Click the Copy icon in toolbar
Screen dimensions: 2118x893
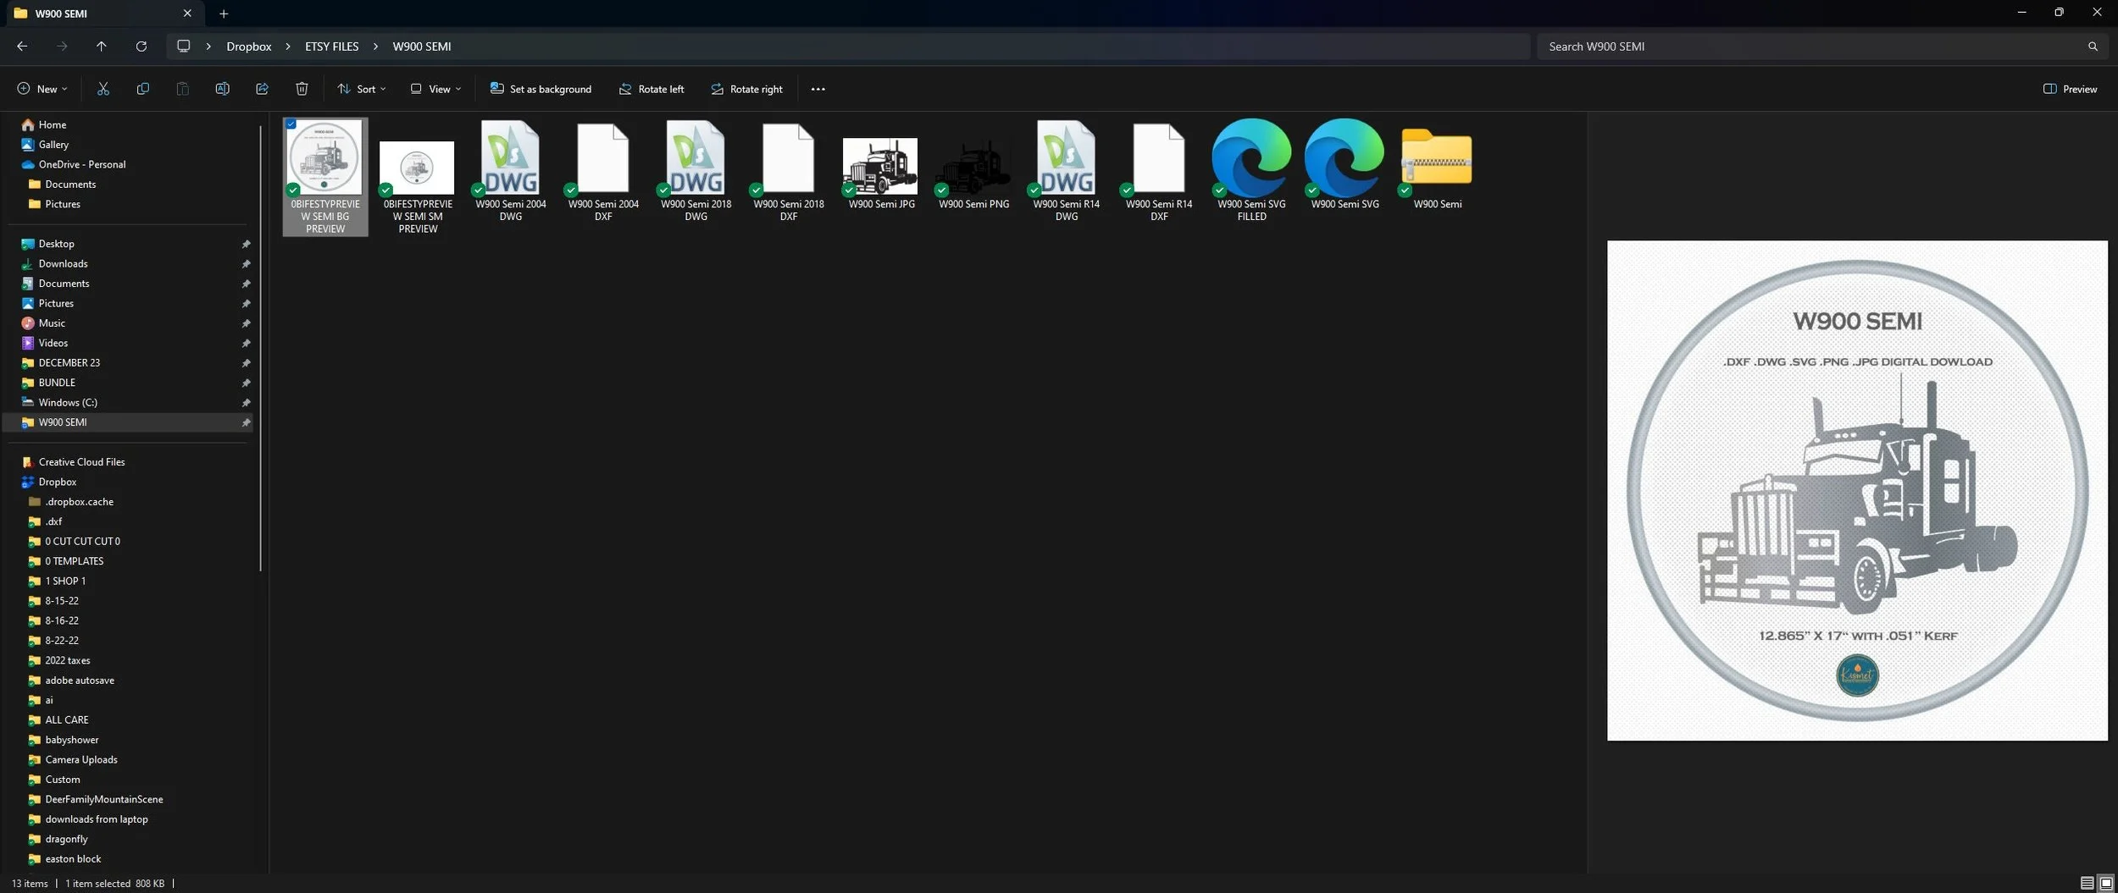[x=142, y=89]
